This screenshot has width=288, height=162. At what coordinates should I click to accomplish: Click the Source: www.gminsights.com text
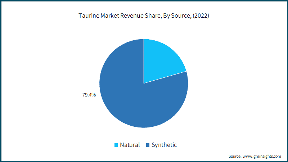[x=255, y=156]
